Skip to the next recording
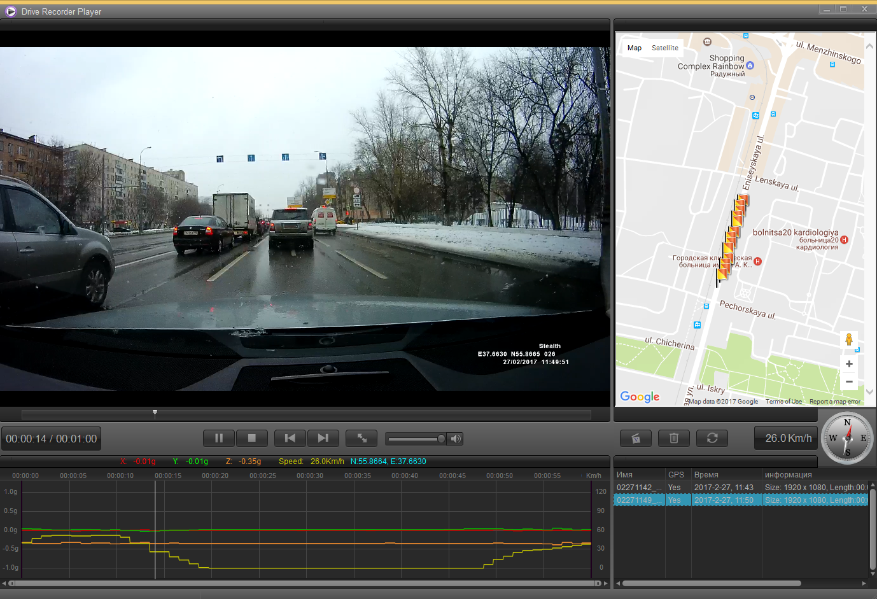The height and width of the screenshot is (599, 877). click(x=323, y=438)
